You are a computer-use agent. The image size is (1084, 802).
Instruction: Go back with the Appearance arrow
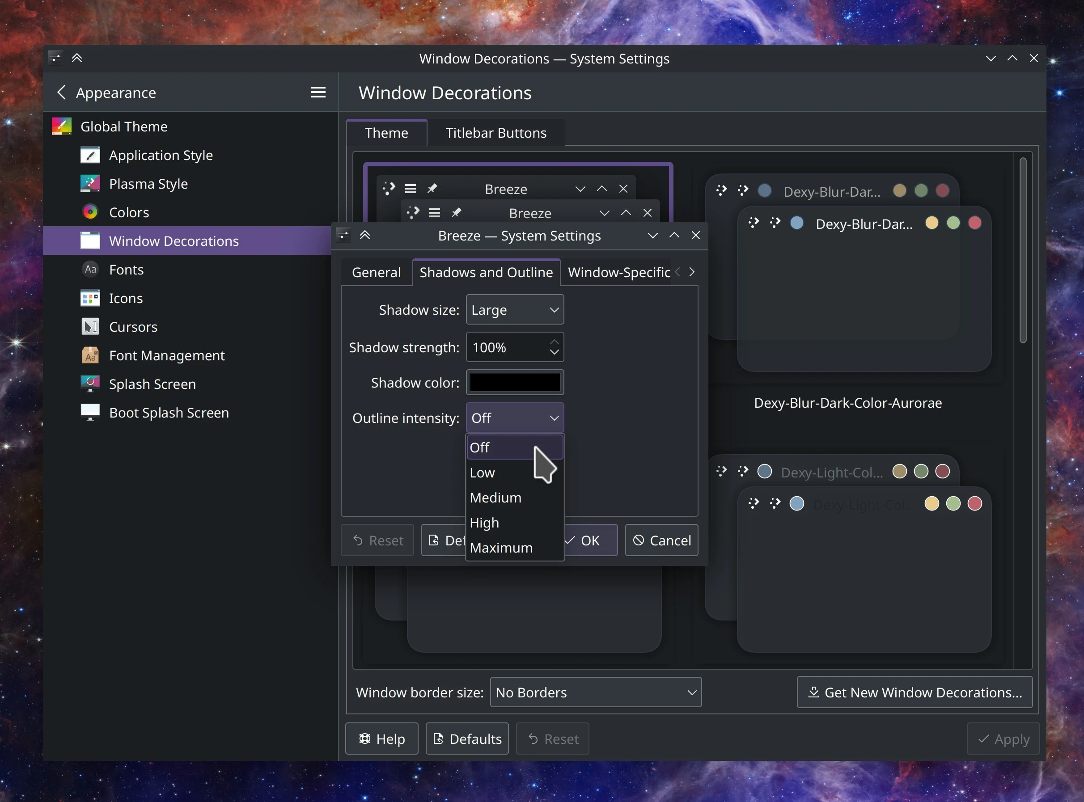coord(62,92)
